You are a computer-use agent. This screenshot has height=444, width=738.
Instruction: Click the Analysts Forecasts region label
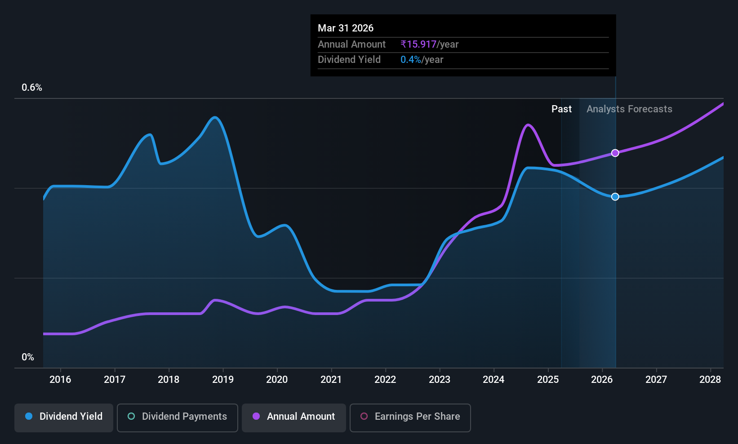tap(629, 109)
